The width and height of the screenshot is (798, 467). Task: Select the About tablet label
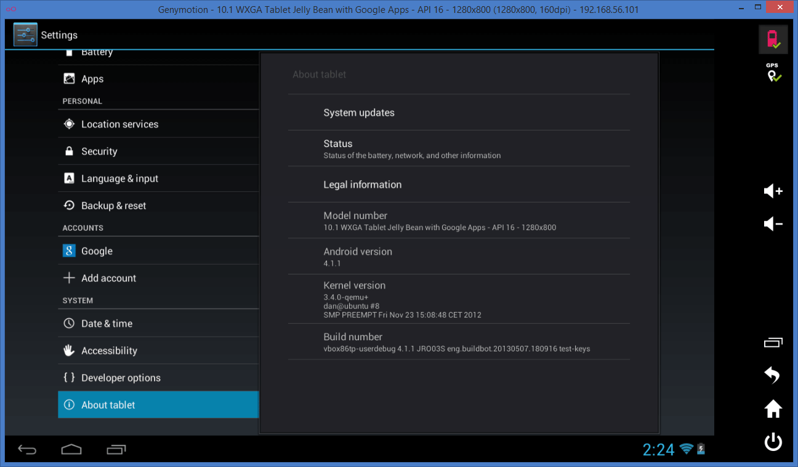tap(108, 405)
